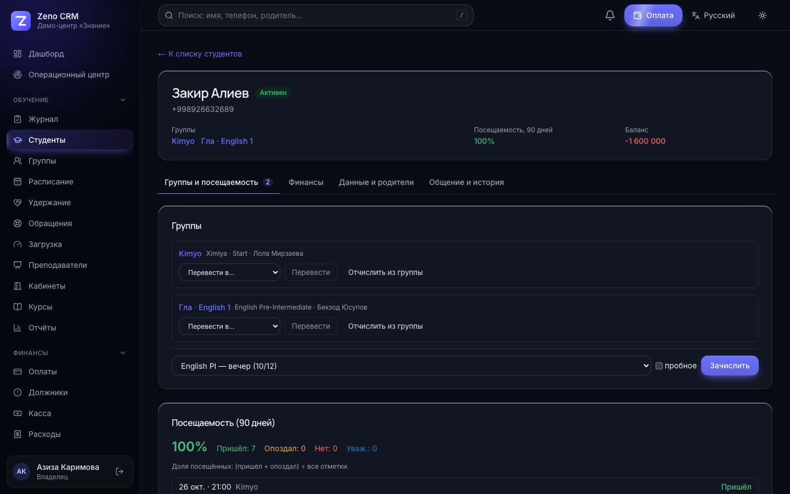Open Отчёты in sidebar
This screenshot has height=494, width=790.
(x=70, y=328)
